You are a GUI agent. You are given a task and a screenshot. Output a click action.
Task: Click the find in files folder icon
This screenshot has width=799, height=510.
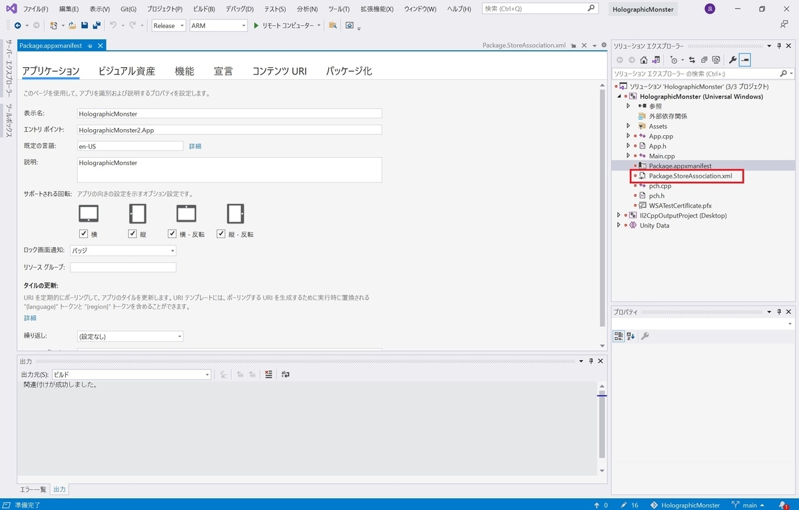333,25
